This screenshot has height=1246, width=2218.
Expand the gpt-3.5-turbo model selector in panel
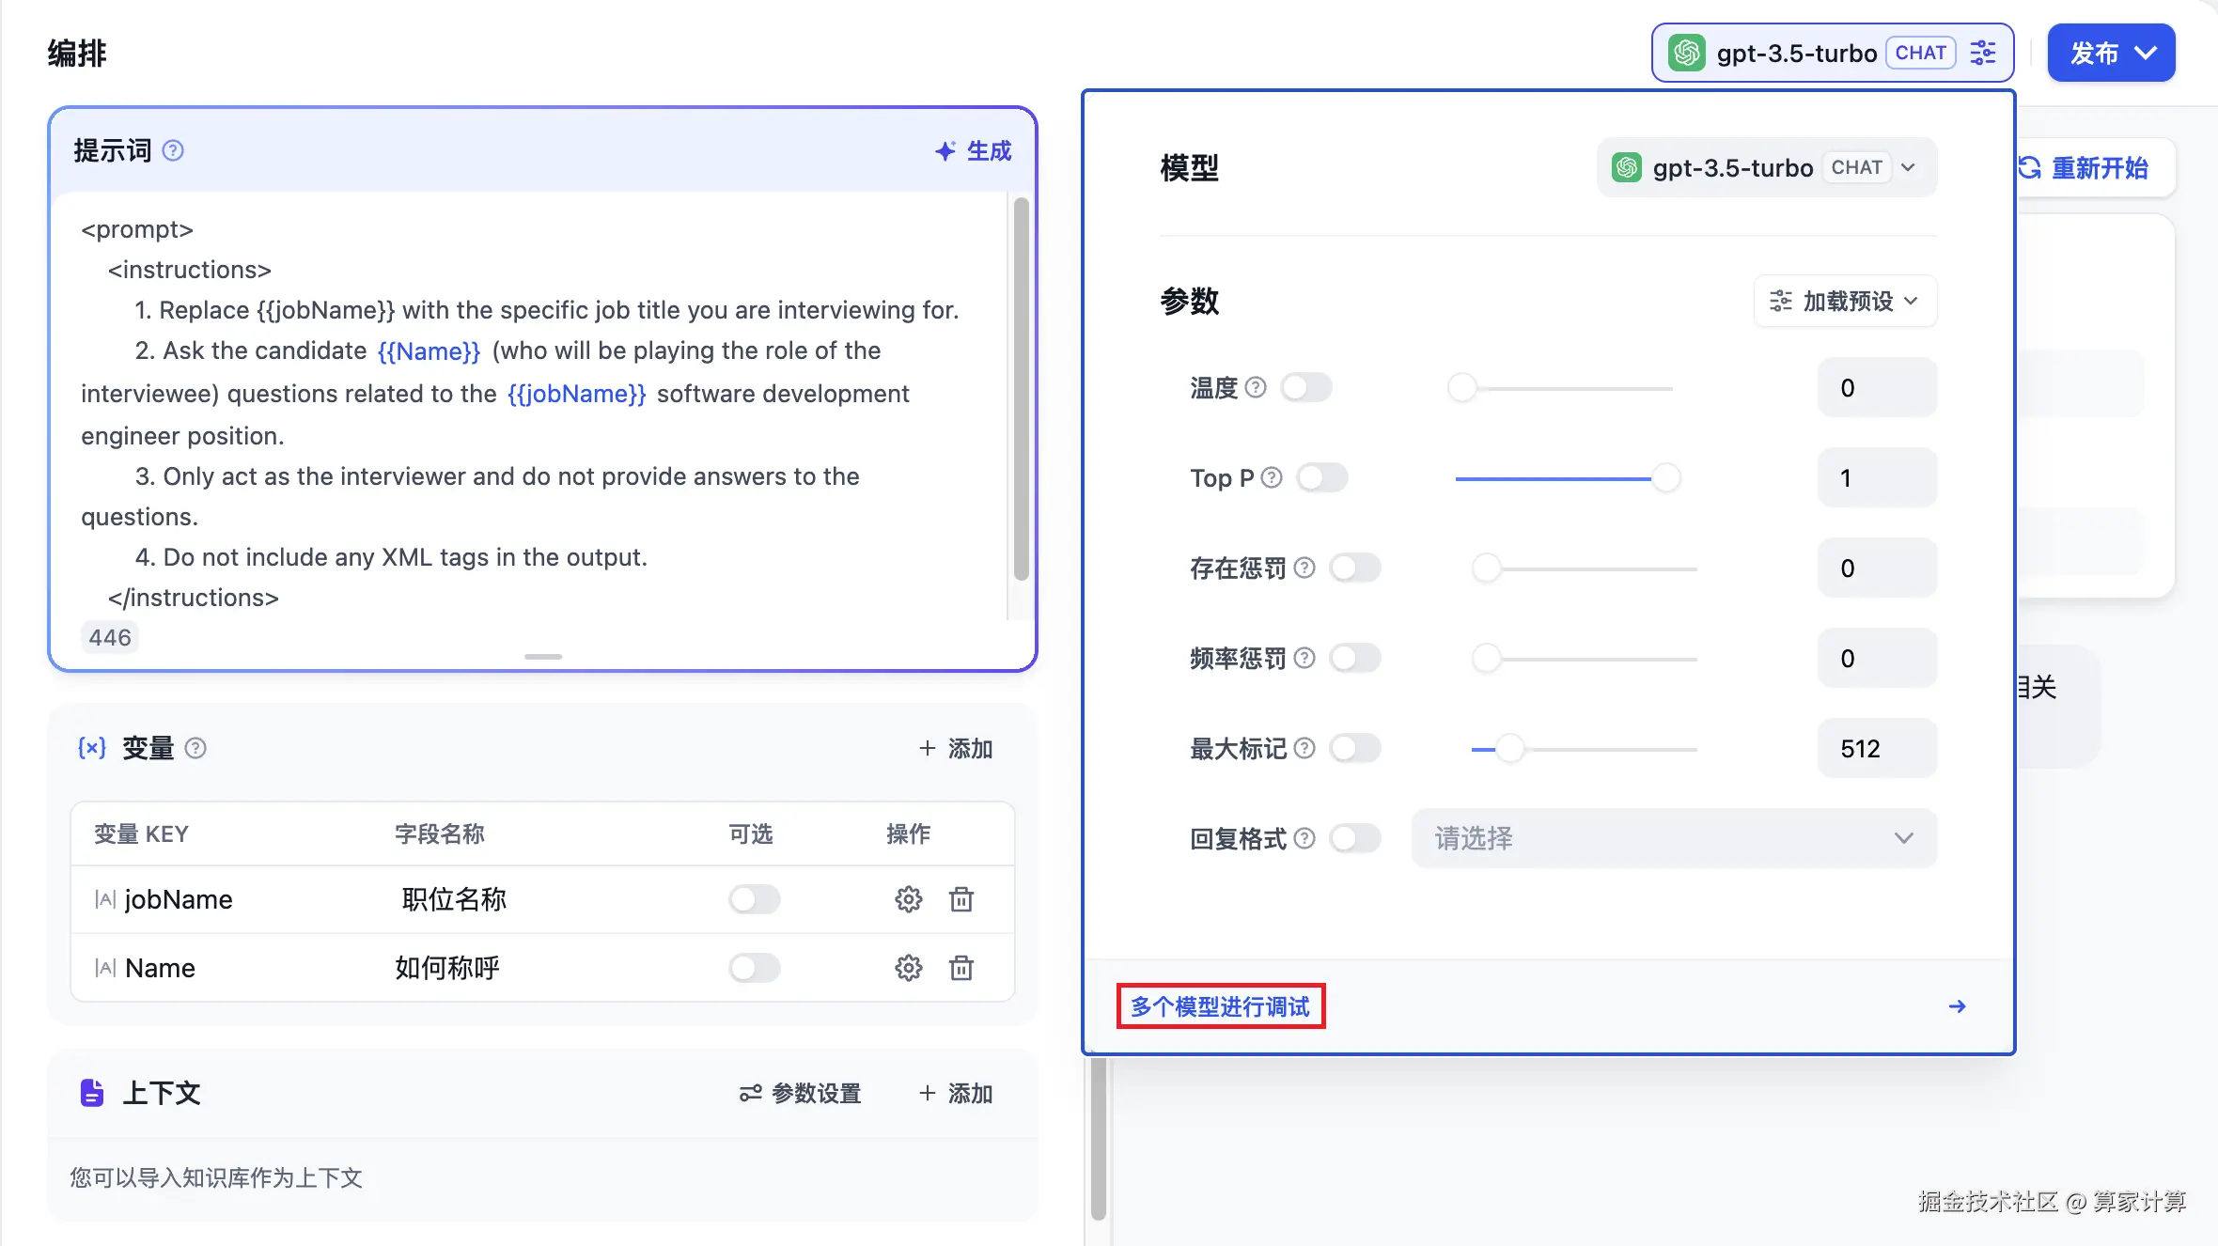pyautogui.click(x=1766, y=167)
